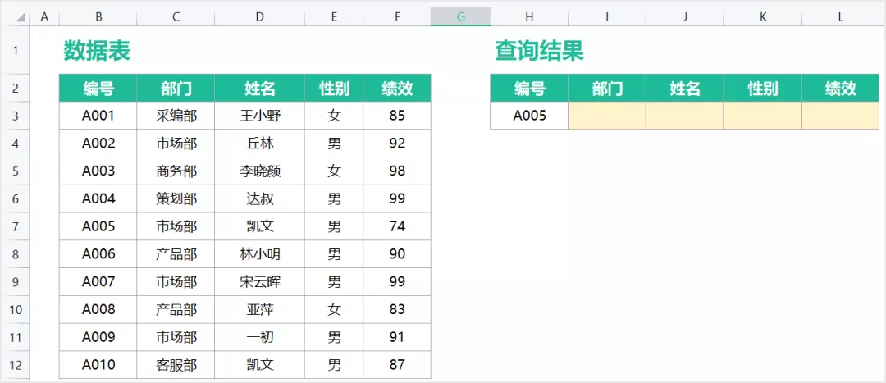Image resolution: width=886 pixels, height=383 pixels.
Task: Click the empty 性别 cell in 查询结果
Action: (x=762, y=116)
